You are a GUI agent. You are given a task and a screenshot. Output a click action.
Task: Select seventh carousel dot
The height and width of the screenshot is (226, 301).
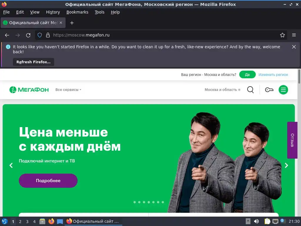pos(163,202)
